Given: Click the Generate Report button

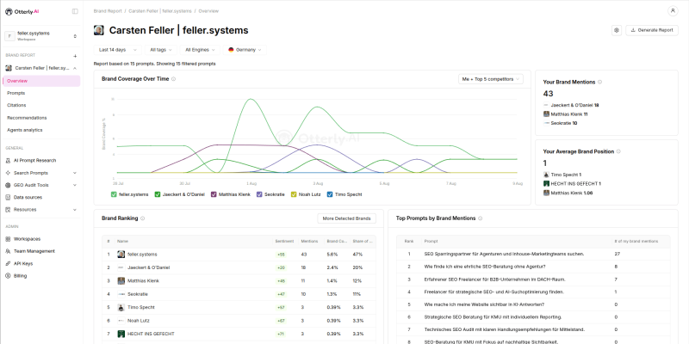Looking at the screenshot, I should coord(652,30).
